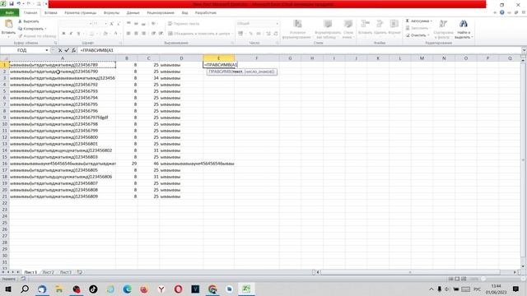Center-align the cell text horizontally
527x296 pixels.
pos(136,34)
